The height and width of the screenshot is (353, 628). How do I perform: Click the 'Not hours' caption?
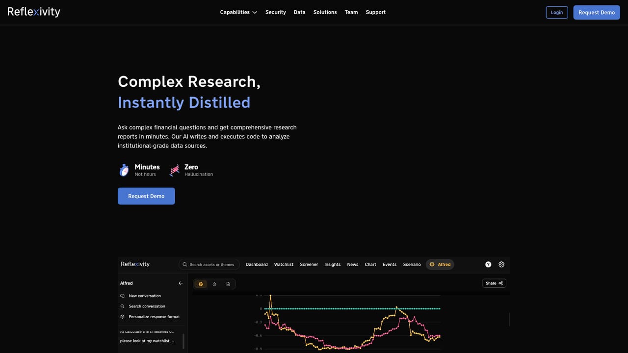(x=145, y=175)
